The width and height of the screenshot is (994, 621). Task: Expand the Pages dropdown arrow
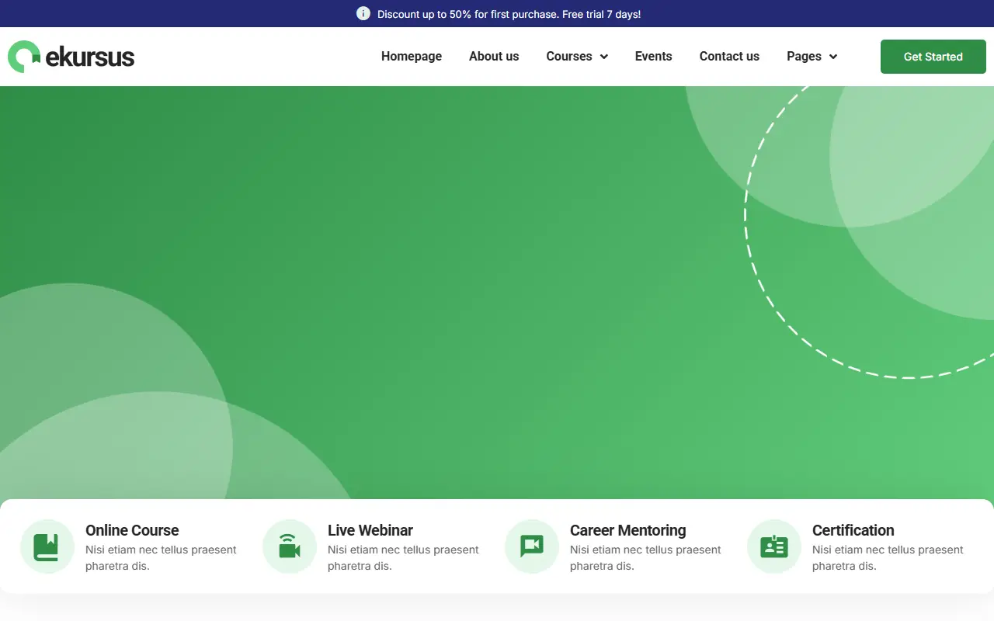coord(833,57)
